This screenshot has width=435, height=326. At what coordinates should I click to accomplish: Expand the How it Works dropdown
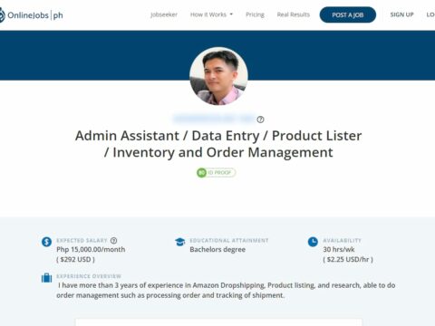pyautogui.click(x=211, y=14)
